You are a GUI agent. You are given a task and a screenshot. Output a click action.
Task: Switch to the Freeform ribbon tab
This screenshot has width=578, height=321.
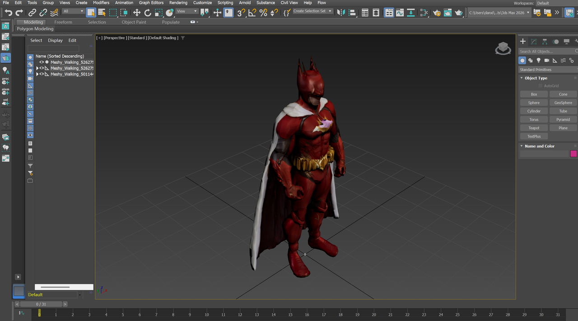pos(63,22)
